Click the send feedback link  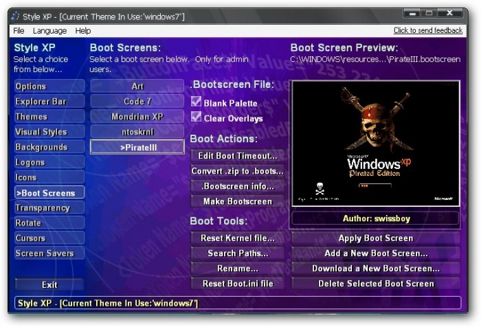[428, 30]
